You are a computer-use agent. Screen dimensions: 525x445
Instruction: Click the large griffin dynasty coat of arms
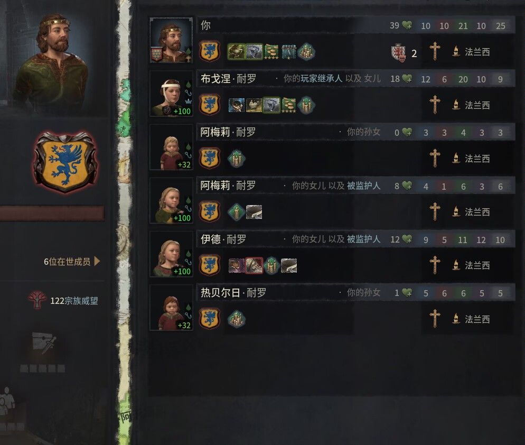pos(65,163)
